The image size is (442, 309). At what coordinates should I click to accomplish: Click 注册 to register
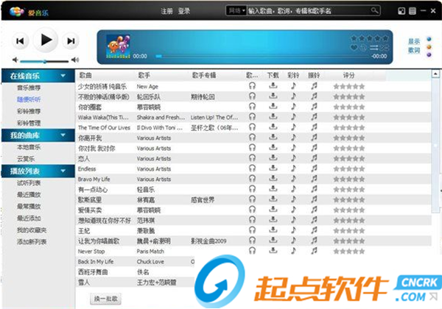click(x=166, y=11)
